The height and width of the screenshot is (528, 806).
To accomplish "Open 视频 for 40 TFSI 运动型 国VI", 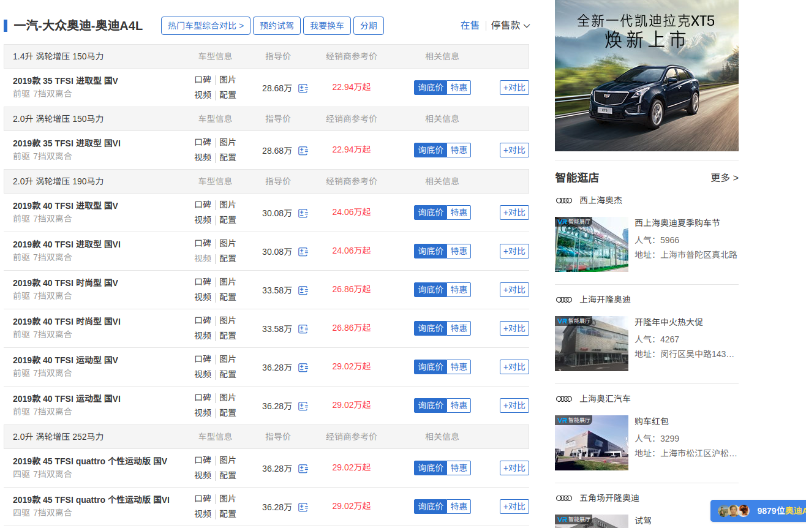I will (203, 413).
